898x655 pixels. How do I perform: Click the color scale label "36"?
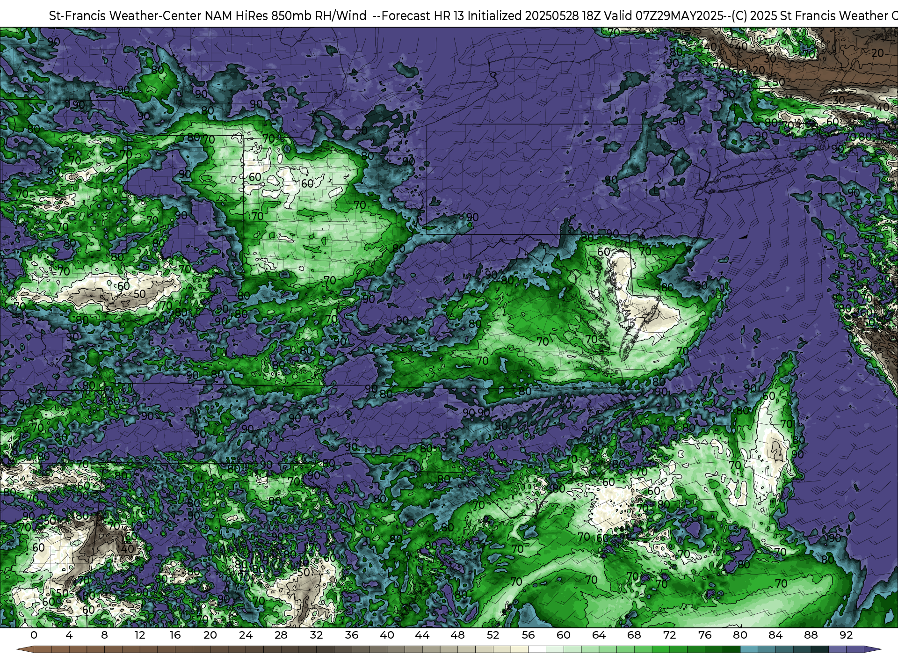352,635
